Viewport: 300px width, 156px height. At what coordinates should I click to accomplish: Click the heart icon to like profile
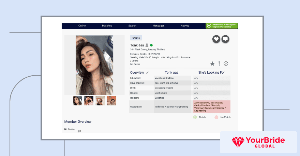[x=216, y=39]
